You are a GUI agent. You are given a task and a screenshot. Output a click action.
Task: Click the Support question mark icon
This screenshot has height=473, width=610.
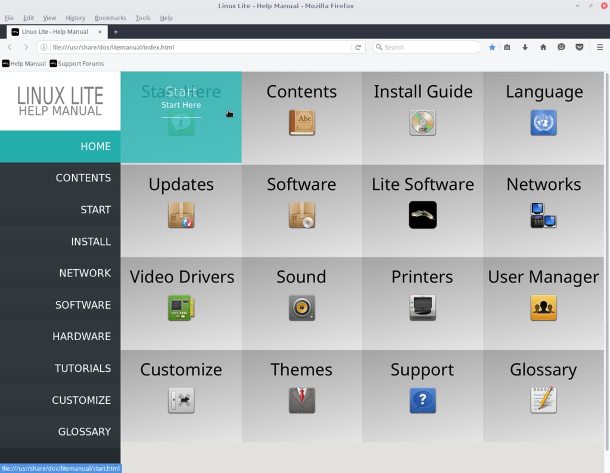422,400
